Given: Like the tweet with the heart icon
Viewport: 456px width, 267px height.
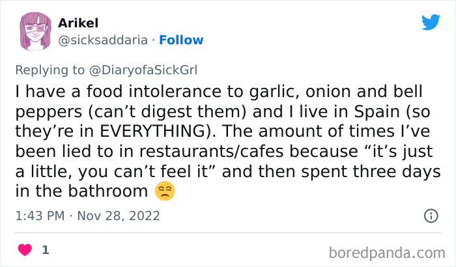Looking at the screenshot, I should (x=26, y=249).
